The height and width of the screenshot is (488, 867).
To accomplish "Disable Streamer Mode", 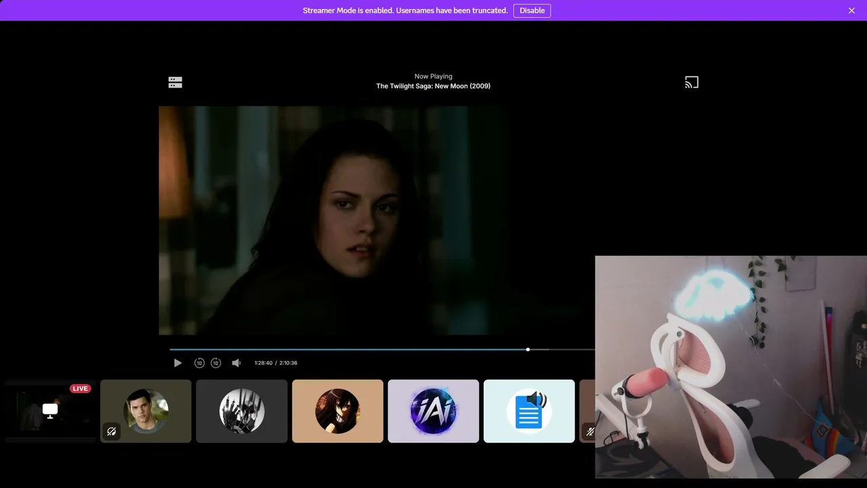I will click(x=532, y=10).
